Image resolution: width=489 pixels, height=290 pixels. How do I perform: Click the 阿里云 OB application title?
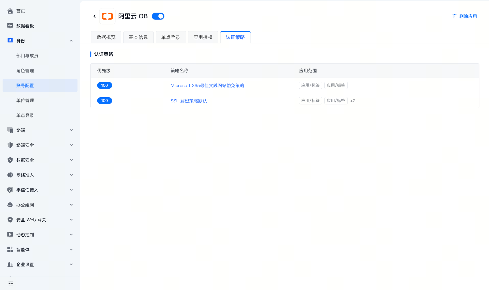[133, 16]
